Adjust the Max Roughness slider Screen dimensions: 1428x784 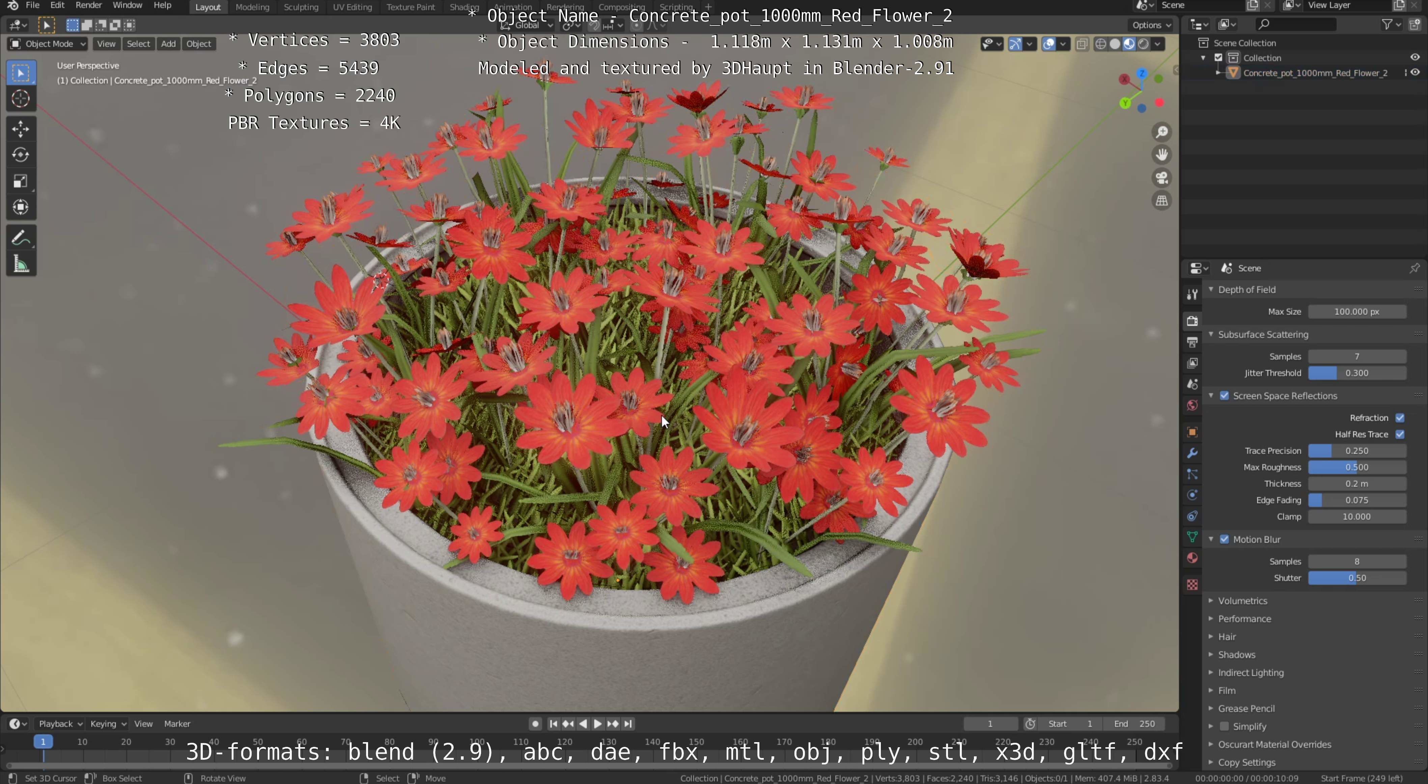point(1356,467)
